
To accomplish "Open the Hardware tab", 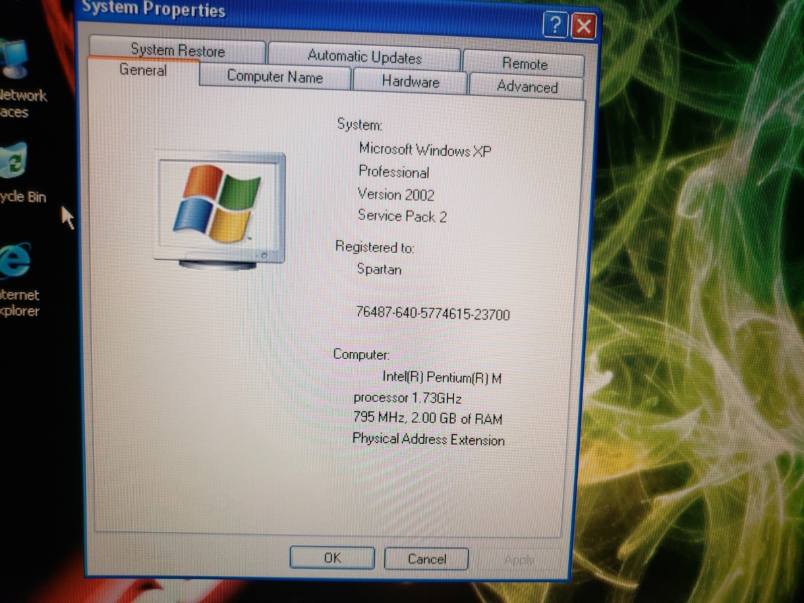I will click(x=411, y=81).
